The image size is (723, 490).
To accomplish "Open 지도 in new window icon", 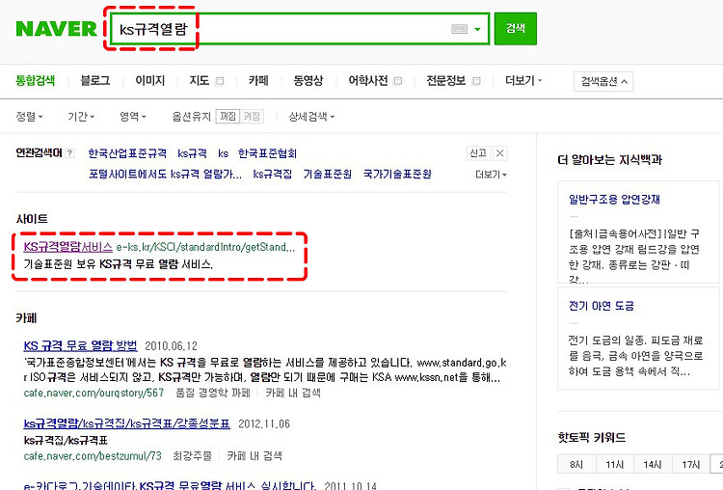I will (220, 81).
